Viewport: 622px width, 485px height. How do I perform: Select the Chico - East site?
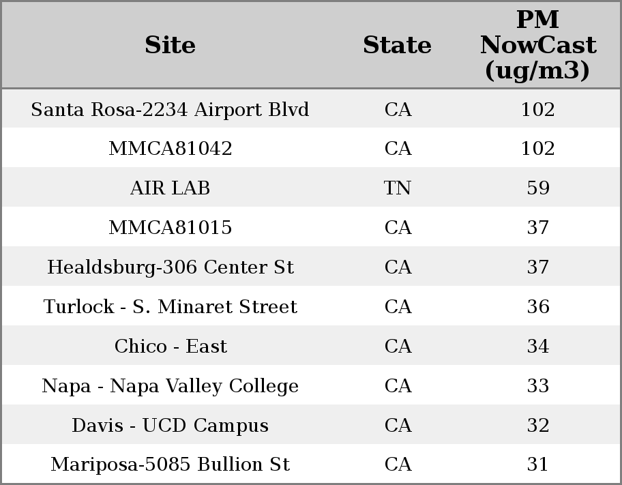(x=170, y=347)
